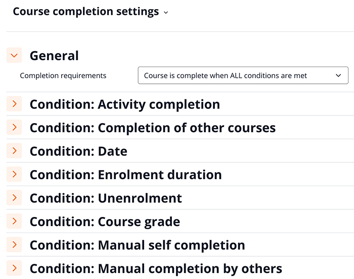354x279 pixels.
Task: Click the chevron icon beside Manual self completion
Action: 14,245
